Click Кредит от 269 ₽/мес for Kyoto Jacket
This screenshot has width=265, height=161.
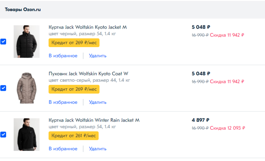[x=74, y=43]
